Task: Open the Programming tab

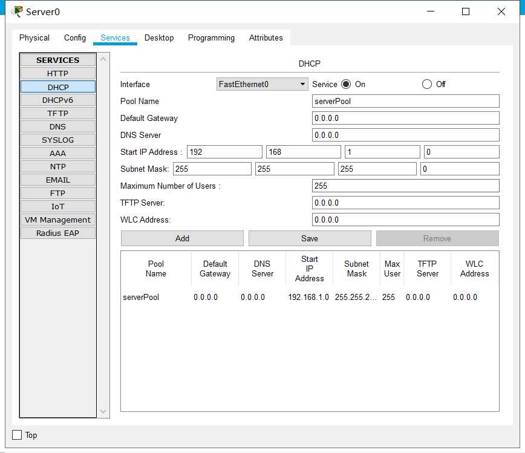Action: pyautogui.click(x=211, y=38)
